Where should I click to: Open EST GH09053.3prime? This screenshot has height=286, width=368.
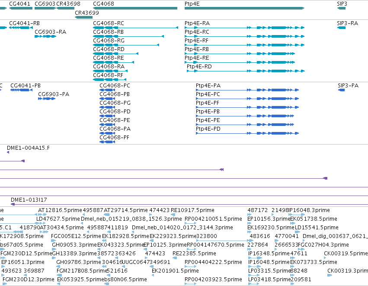coord(74,245)
